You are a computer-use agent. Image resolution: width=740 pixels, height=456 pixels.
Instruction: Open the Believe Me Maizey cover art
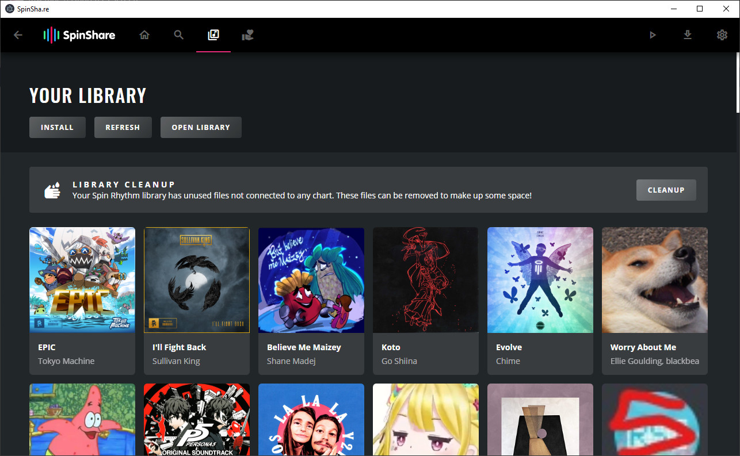point(311,280)
